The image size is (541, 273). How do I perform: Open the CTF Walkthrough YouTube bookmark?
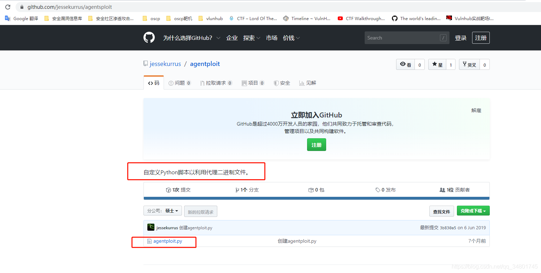tap(361, 18)
